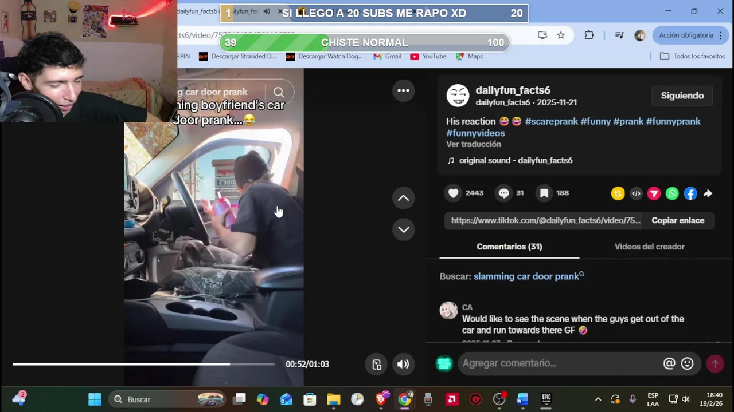The height and width of the screenshot is (412, 734).
Task: Open the #prank hashtag
Action: [628, 121]
